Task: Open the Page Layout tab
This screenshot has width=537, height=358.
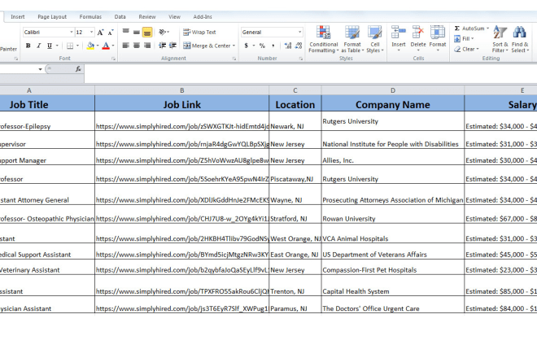Action: 52,17
